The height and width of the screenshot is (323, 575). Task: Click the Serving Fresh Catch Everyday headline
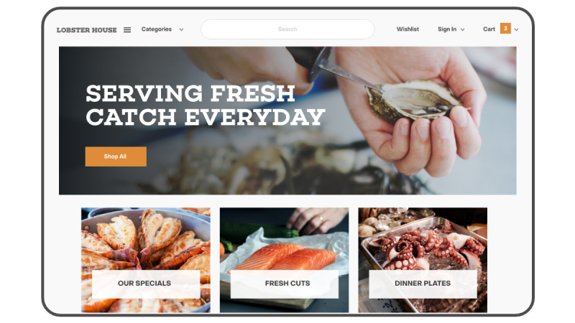pos(206,105)
